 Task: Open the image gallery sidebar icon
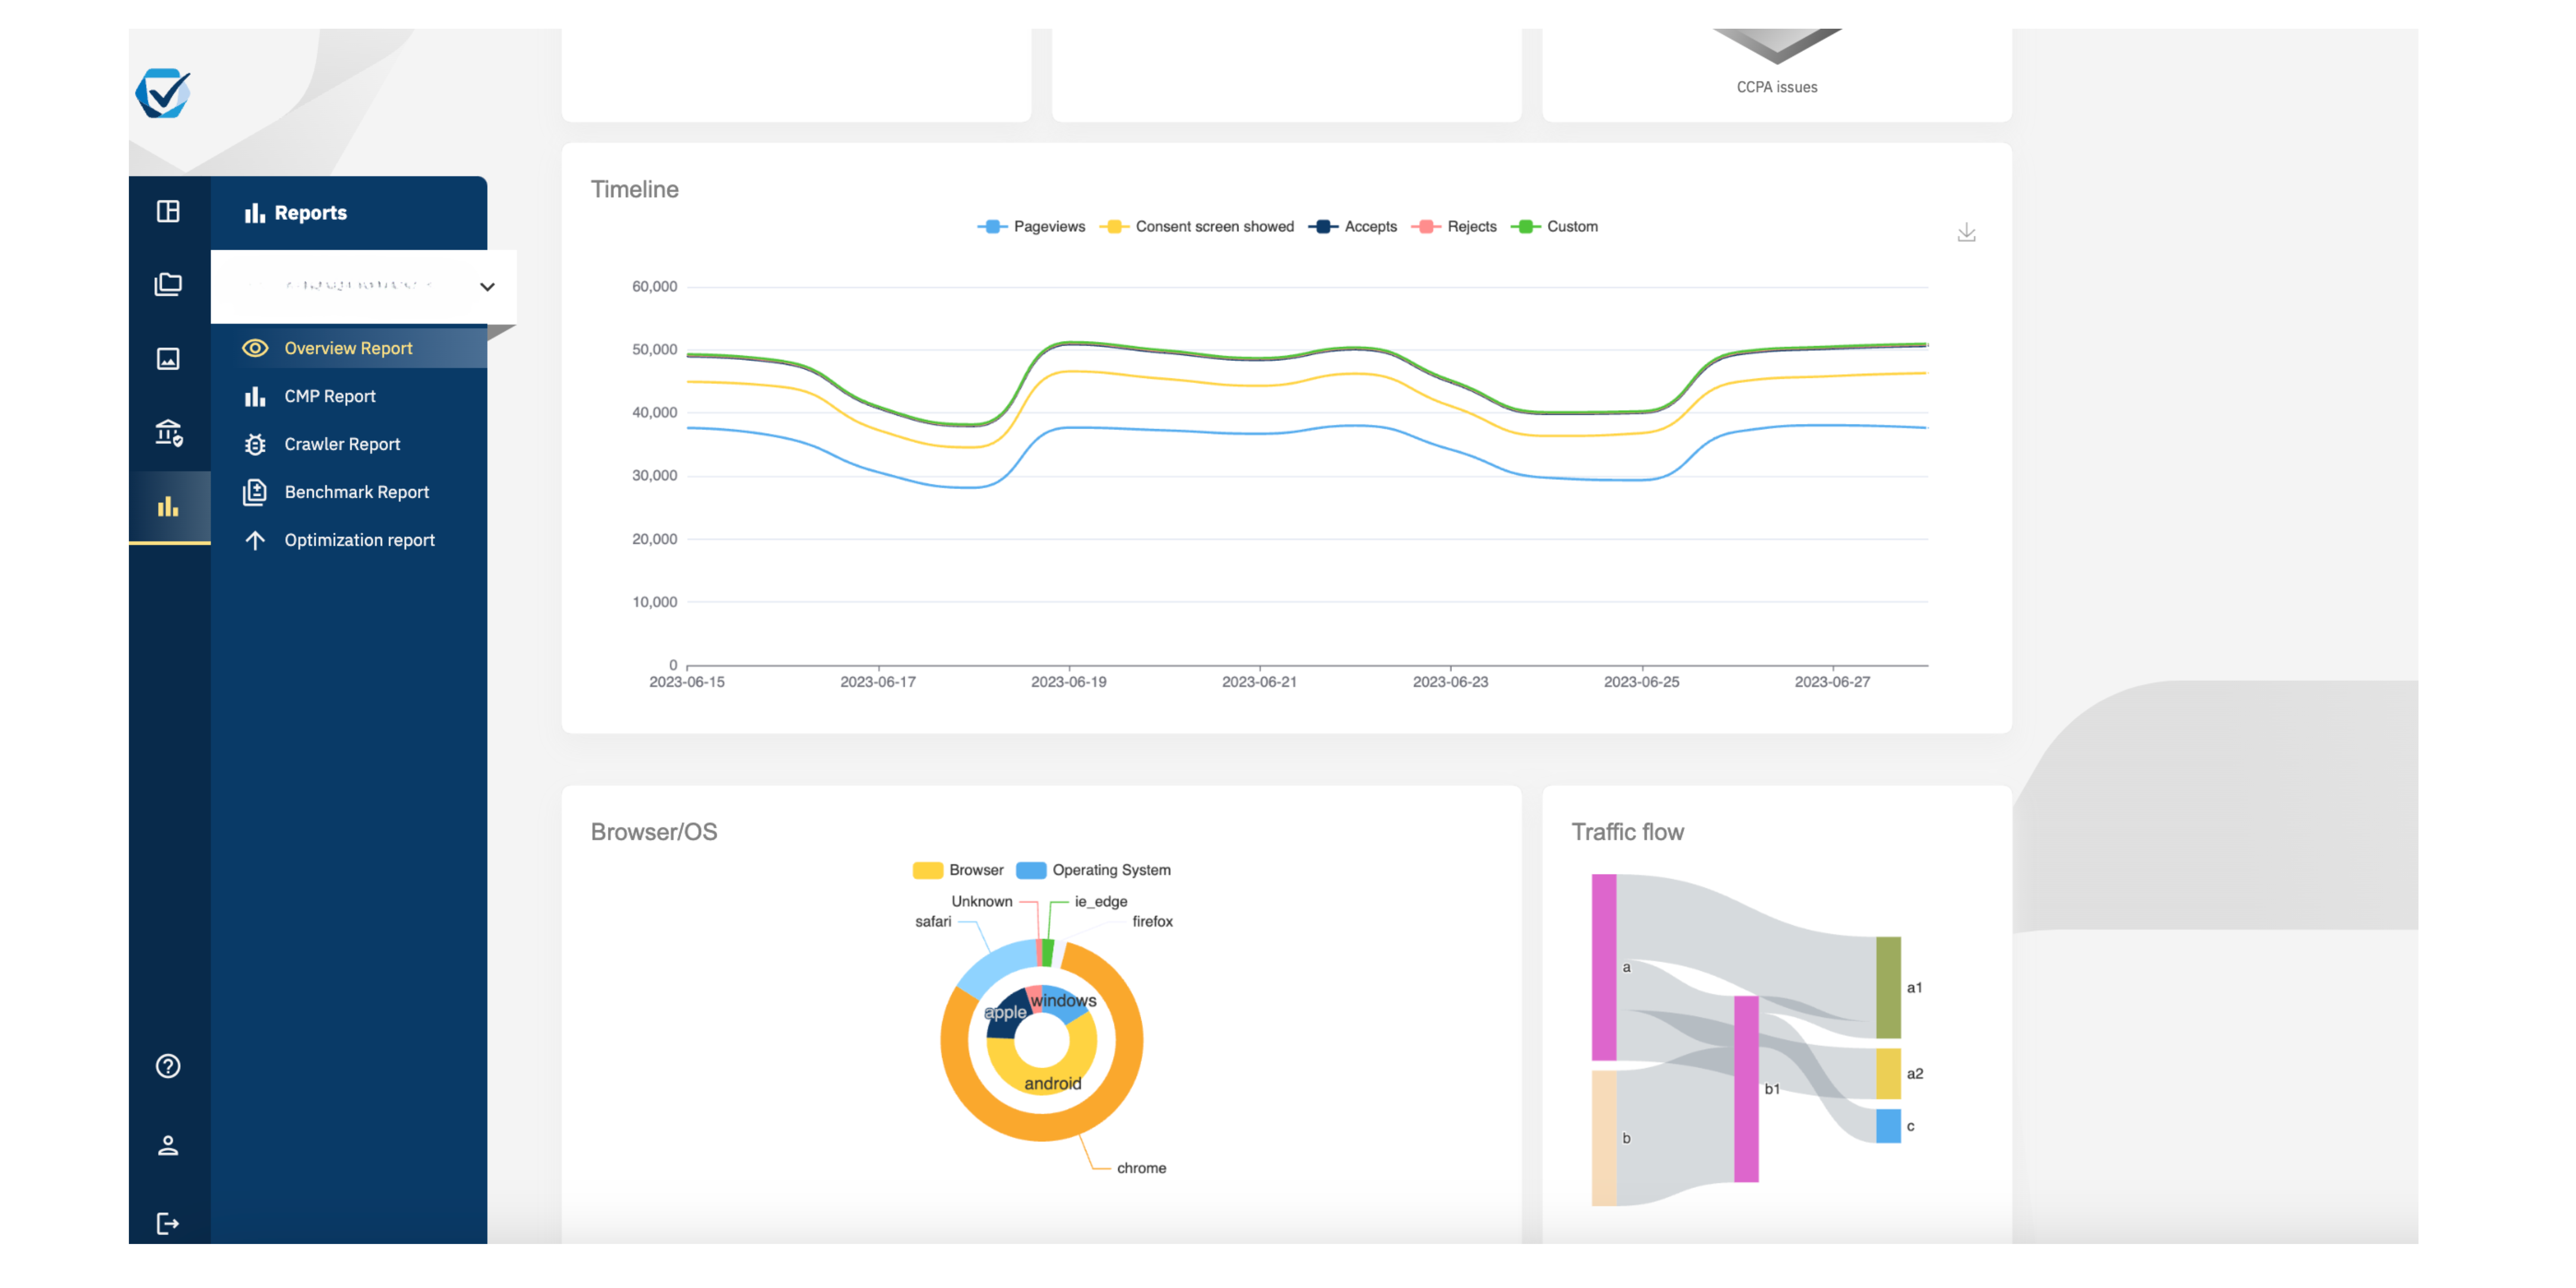click(168, 359)
